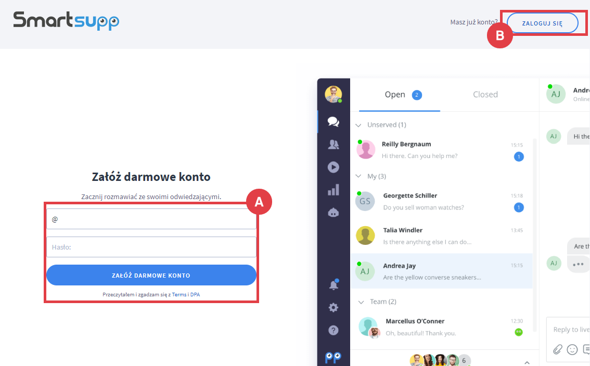
Task: Click the ZAŁÓŻ DARMOWE KONTO button
Action: pos(151,276)
